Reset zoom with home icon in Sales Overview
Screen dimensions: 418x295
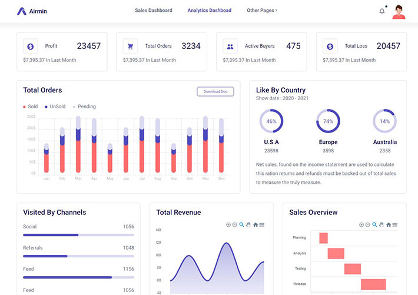click(388, 225)
